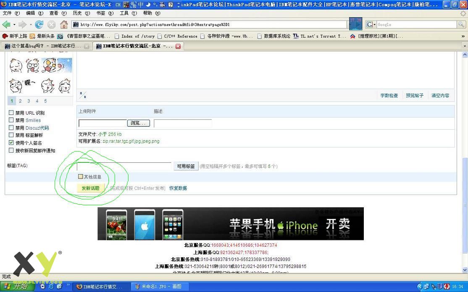Expand quick launch overflow chevron on taskbar

coord(68,285)
